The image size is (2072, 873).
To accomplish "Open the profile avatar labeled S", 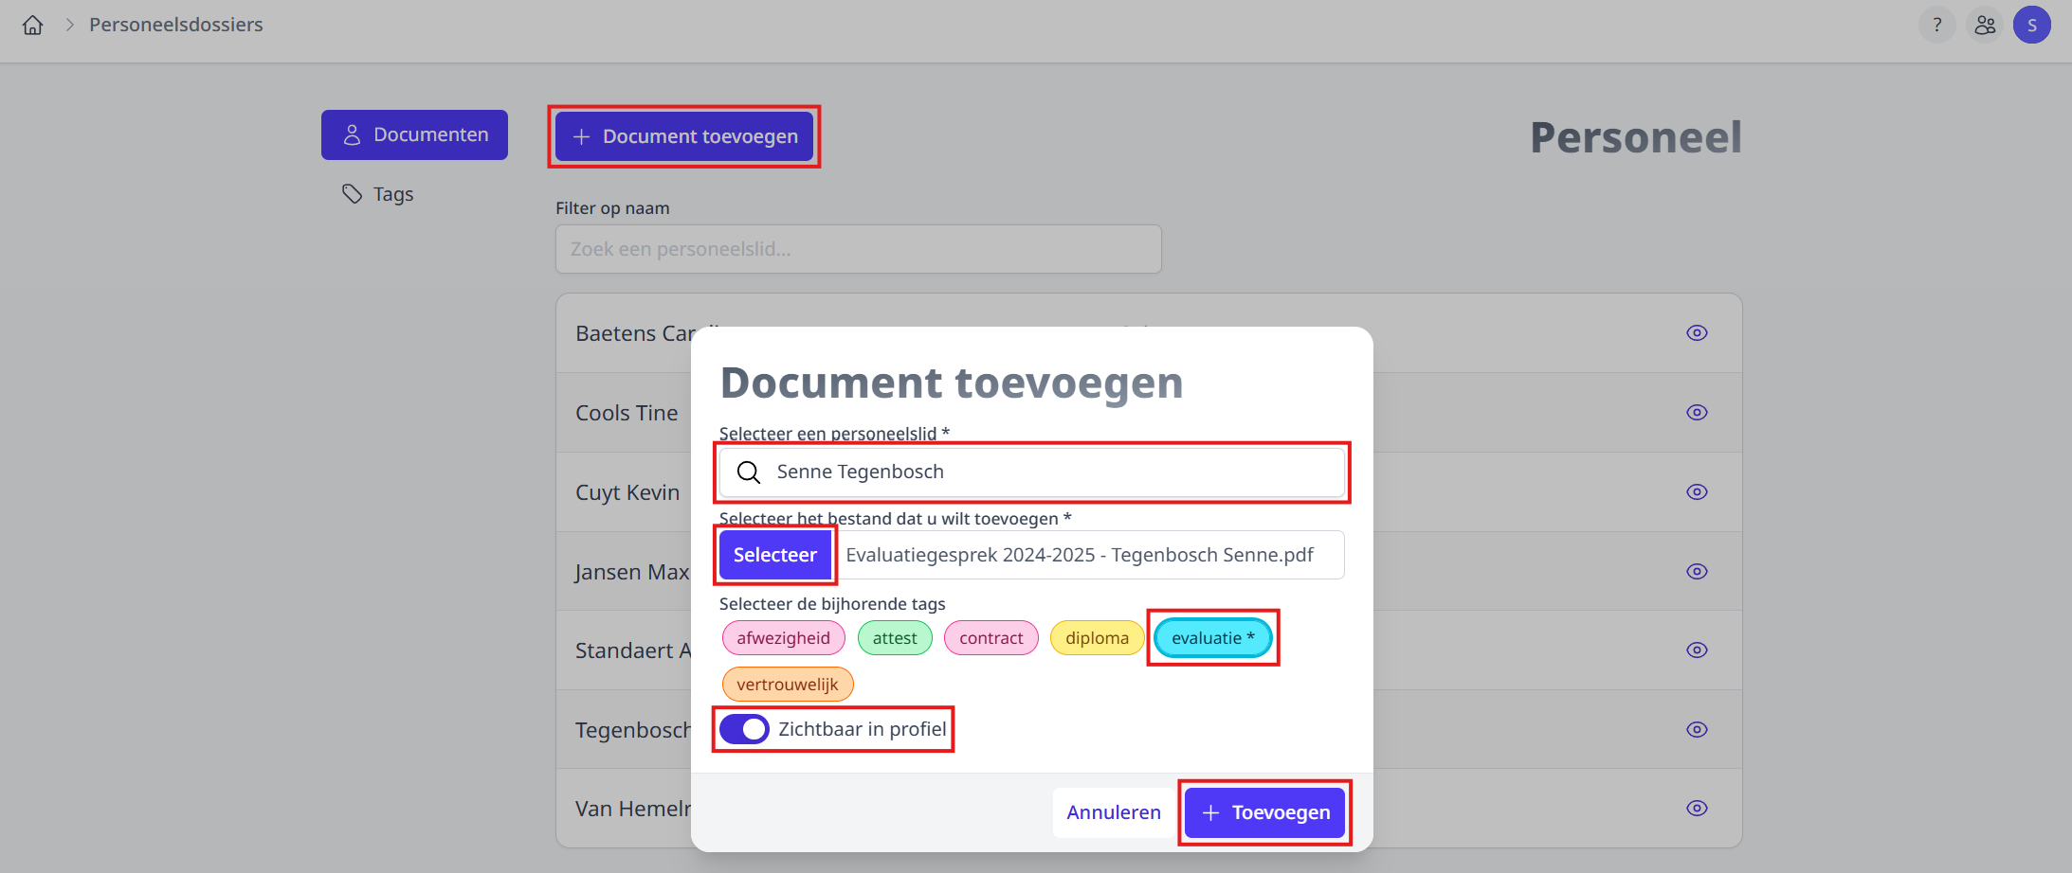I will pyautogui.click(x=2032, y=25).
